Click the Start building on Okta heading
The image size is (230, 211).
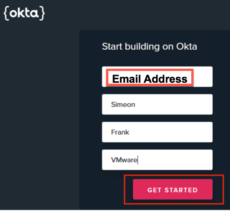149,46
